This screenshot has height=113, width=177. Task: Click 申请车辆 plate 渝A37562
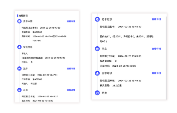[37, 32]
